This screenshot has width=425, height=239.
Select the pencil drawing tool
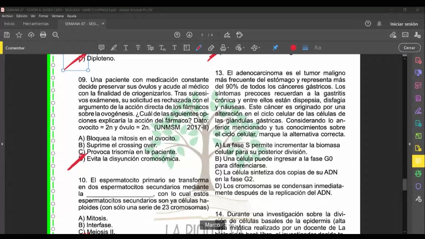coord(199,48)
